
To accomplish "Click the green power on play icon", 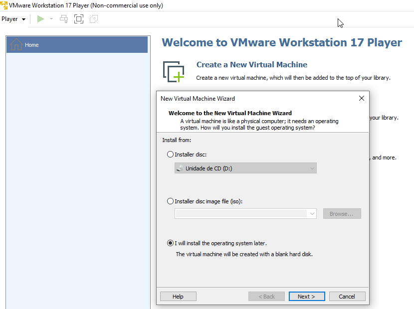I will [x=40, y=19].
